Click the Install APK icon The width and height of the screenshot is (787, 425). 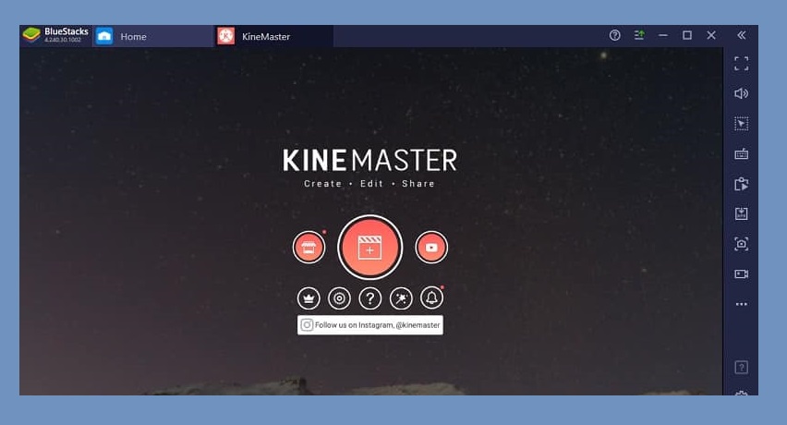(x=742, y=213)
